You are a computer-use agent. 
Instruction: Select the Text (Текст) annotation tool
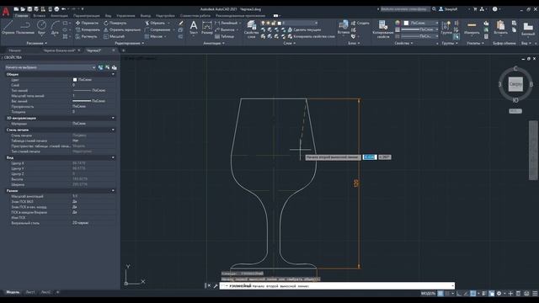(194, 28)
